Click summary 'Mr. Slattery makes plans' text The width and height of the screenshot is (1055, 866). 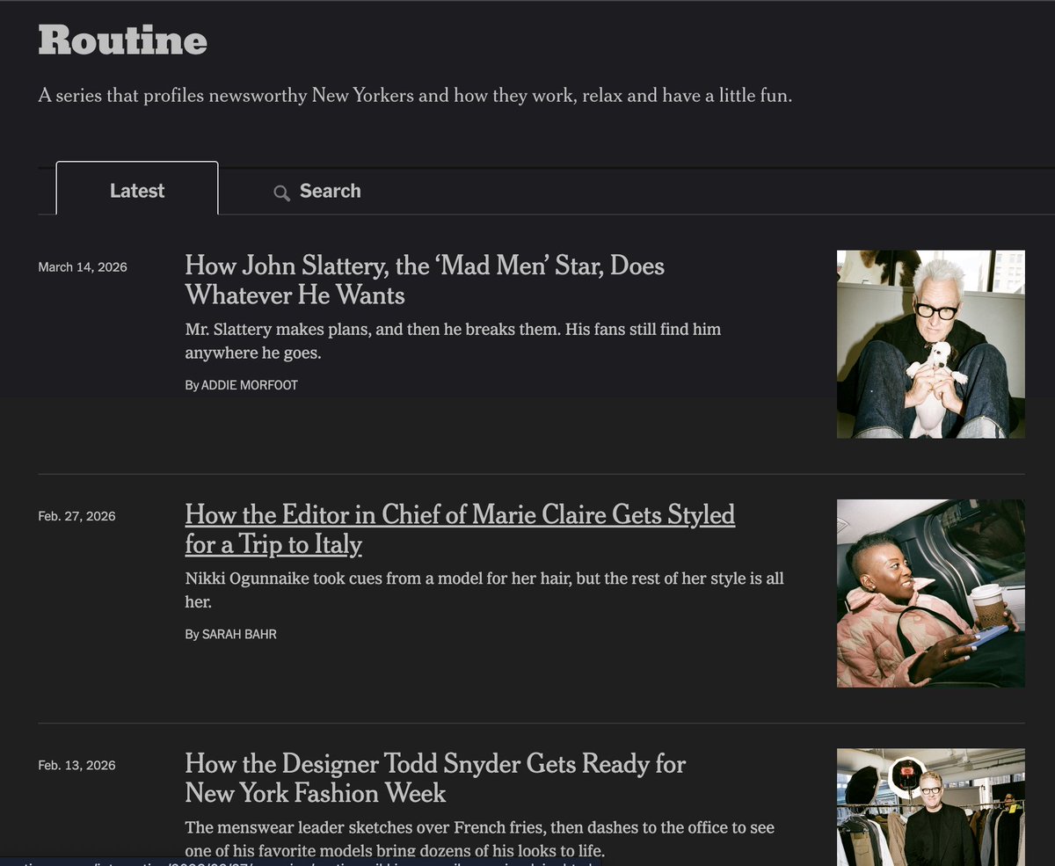(453, 341)
